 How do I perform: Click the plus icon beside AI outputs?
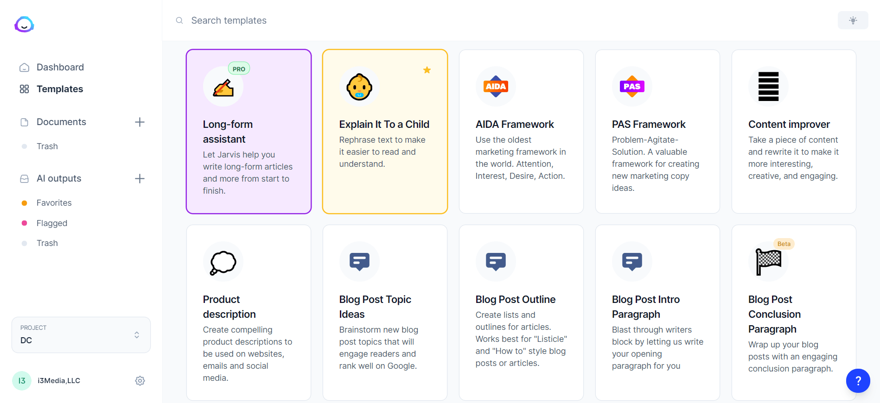point(140,179)
